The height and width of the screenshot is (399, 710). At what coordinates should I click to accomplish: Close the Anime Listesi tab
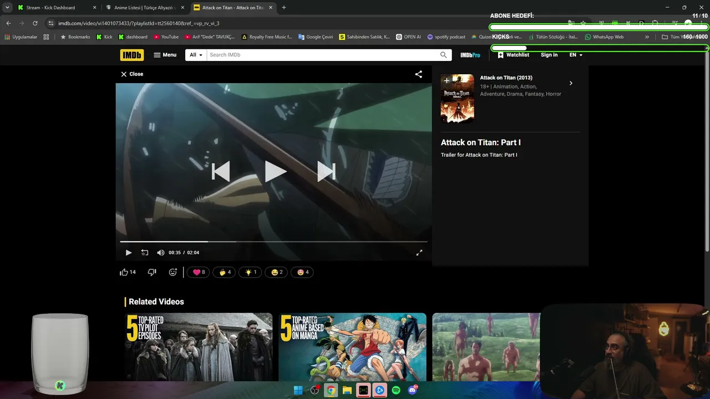click(x=182, y=8)
